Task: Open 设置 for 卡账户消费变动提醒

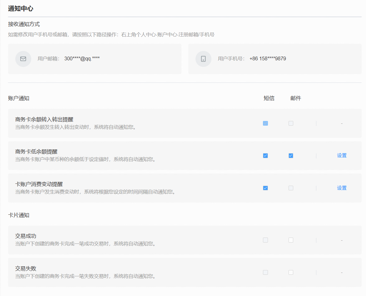Action: click(x=342, y=188)
